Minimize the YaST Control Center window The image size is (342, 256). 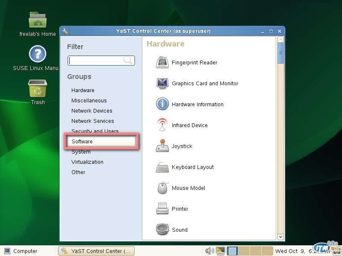(262, 31)
